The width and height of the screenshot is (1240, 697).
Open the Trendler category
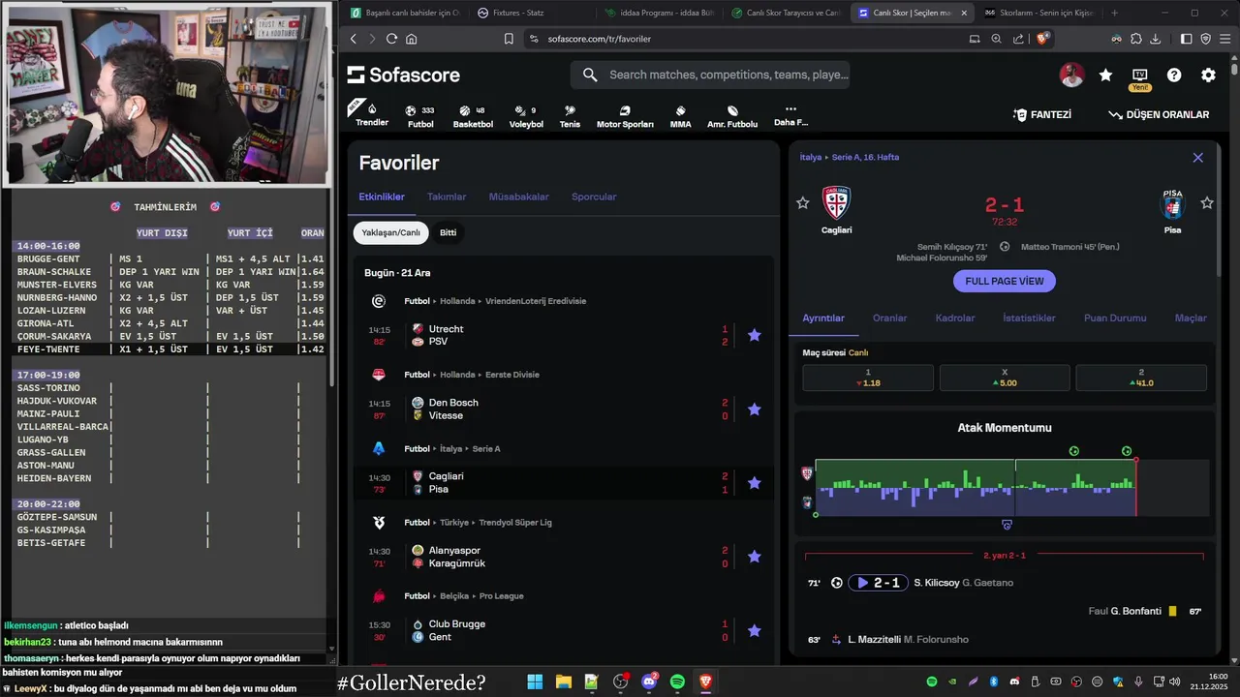coord(372,114)
